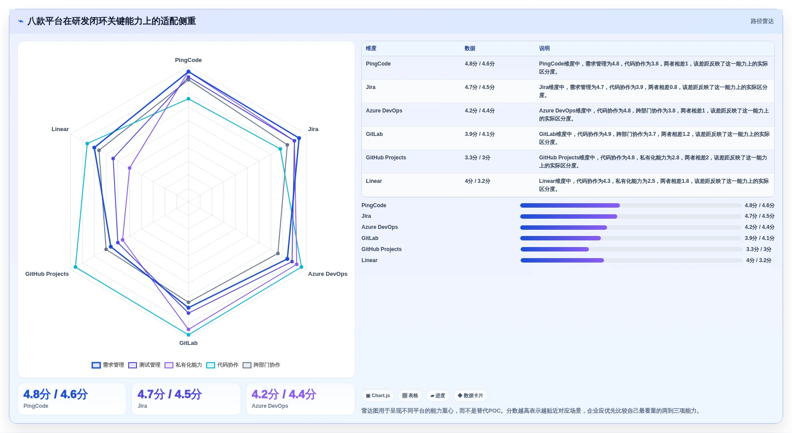Click the GitHub Projects axis label on radar
The height and width of the screenshot is (433, 792).
coord(47,274)
